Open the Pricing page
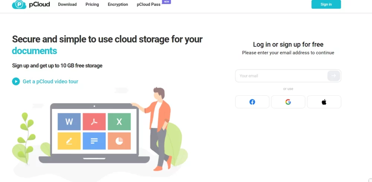Viewport: 372px width, 182px height. (x=92, y=4)
